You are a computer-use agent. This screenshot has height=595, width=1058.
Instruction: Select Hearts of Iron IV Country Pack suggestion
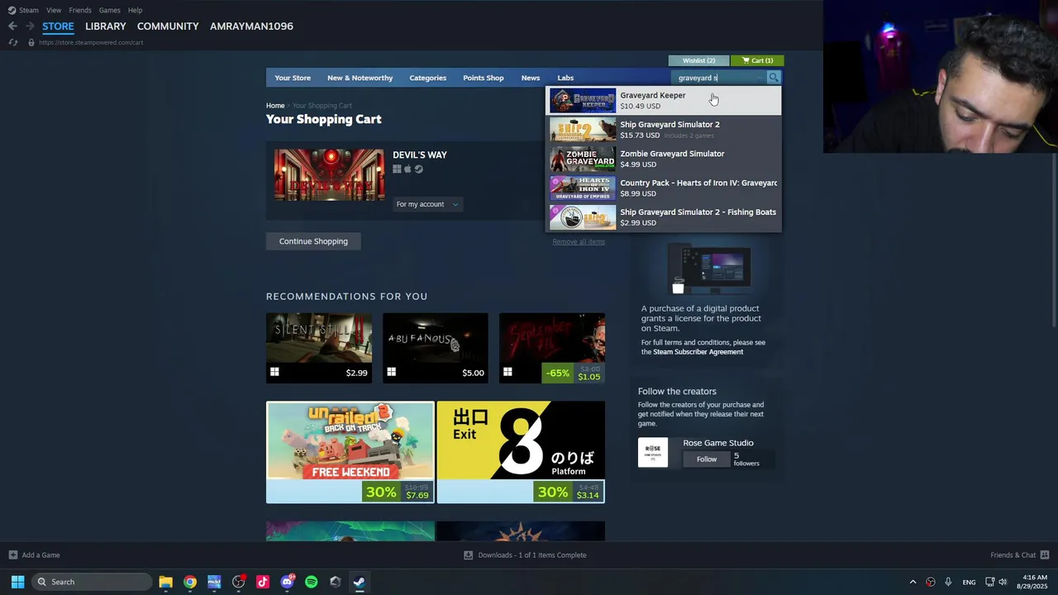(x=665, y=188)
